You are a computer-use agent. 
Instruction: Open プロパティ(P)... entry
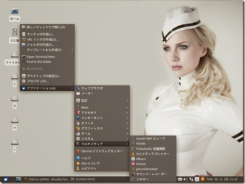pyautogui.click(x=47, y=81)
